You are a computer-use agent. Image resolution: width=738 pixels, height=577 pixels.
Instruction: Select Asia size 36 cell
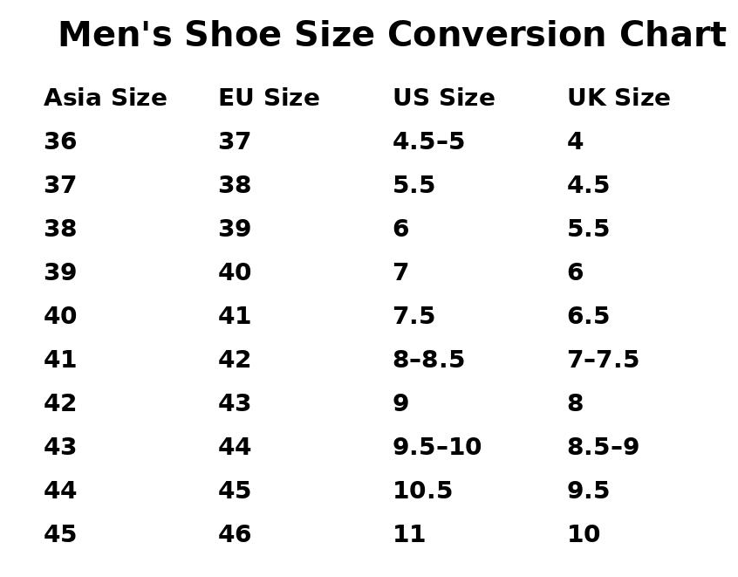coord(60,141)
